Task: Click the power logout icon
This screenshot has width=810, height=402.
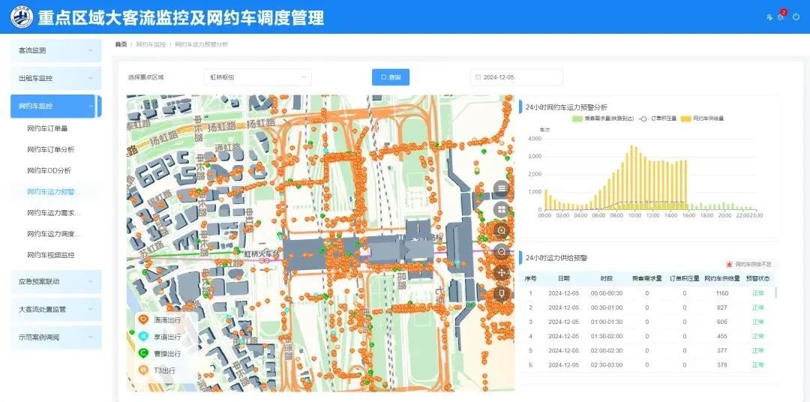Action: tap(796, 17)
